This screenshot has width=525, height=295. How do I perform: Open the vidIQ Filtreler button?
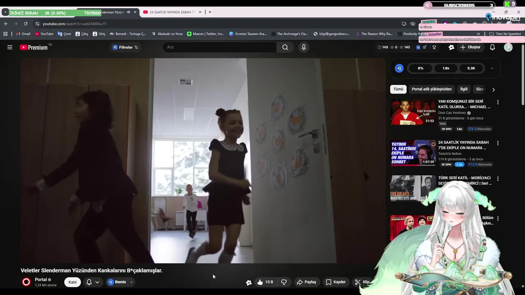[x=126, y=47]
